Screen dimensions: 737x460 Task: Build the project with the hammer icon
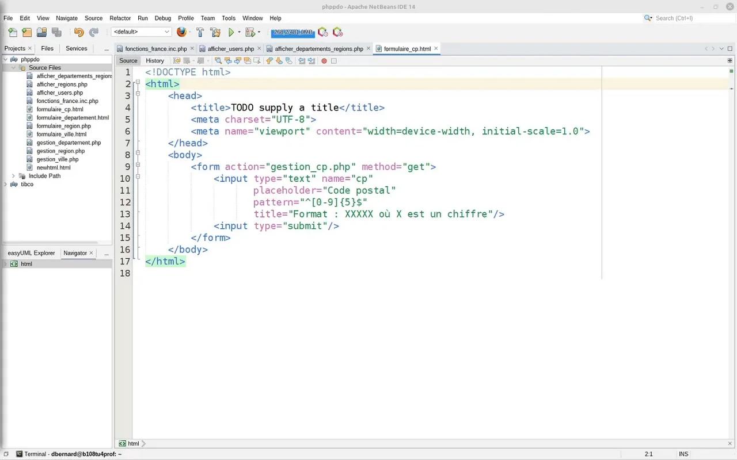[200, 32]
